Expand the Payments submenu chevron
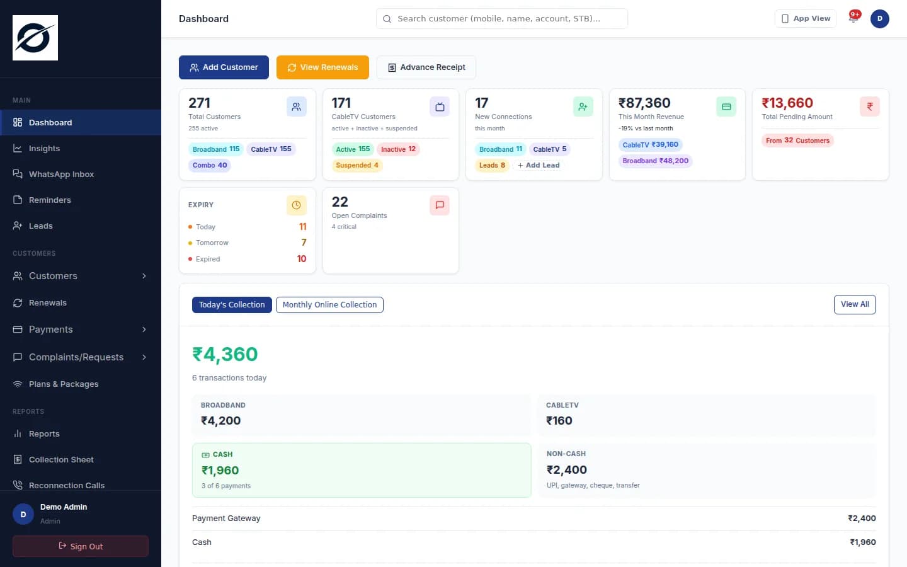 pyautogui.click(x=144, y=329)
